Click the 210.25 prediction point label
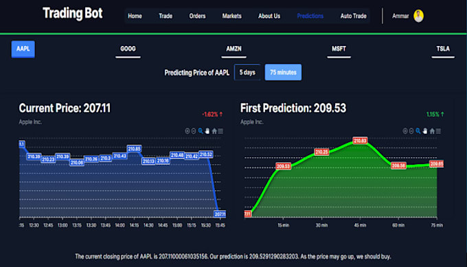The width and height of the screenshot is (467, 267). point(321,152)
